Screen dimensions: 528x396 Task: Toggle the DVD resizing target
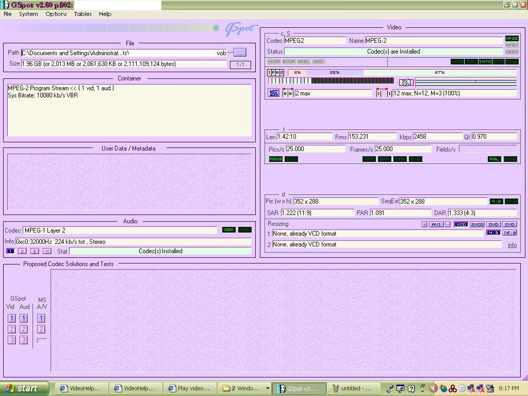pyautogui.click(x=493, y=224)
